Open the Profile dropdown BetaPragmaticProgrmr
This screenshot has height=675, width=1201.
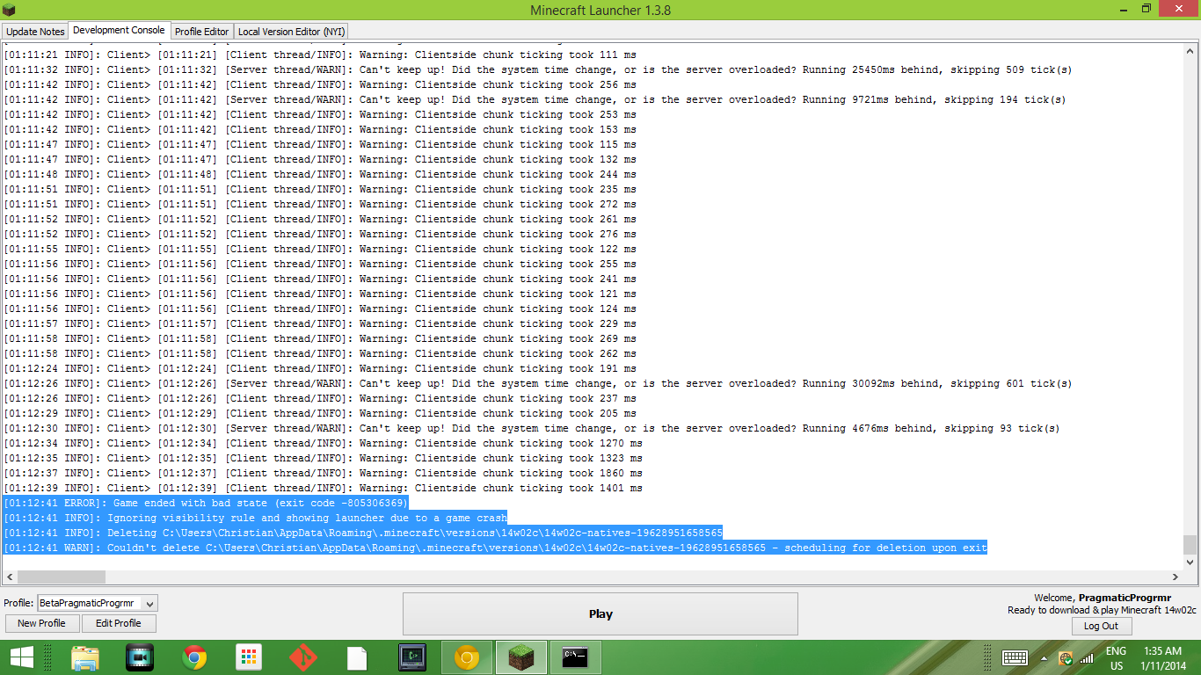point(98,603)
